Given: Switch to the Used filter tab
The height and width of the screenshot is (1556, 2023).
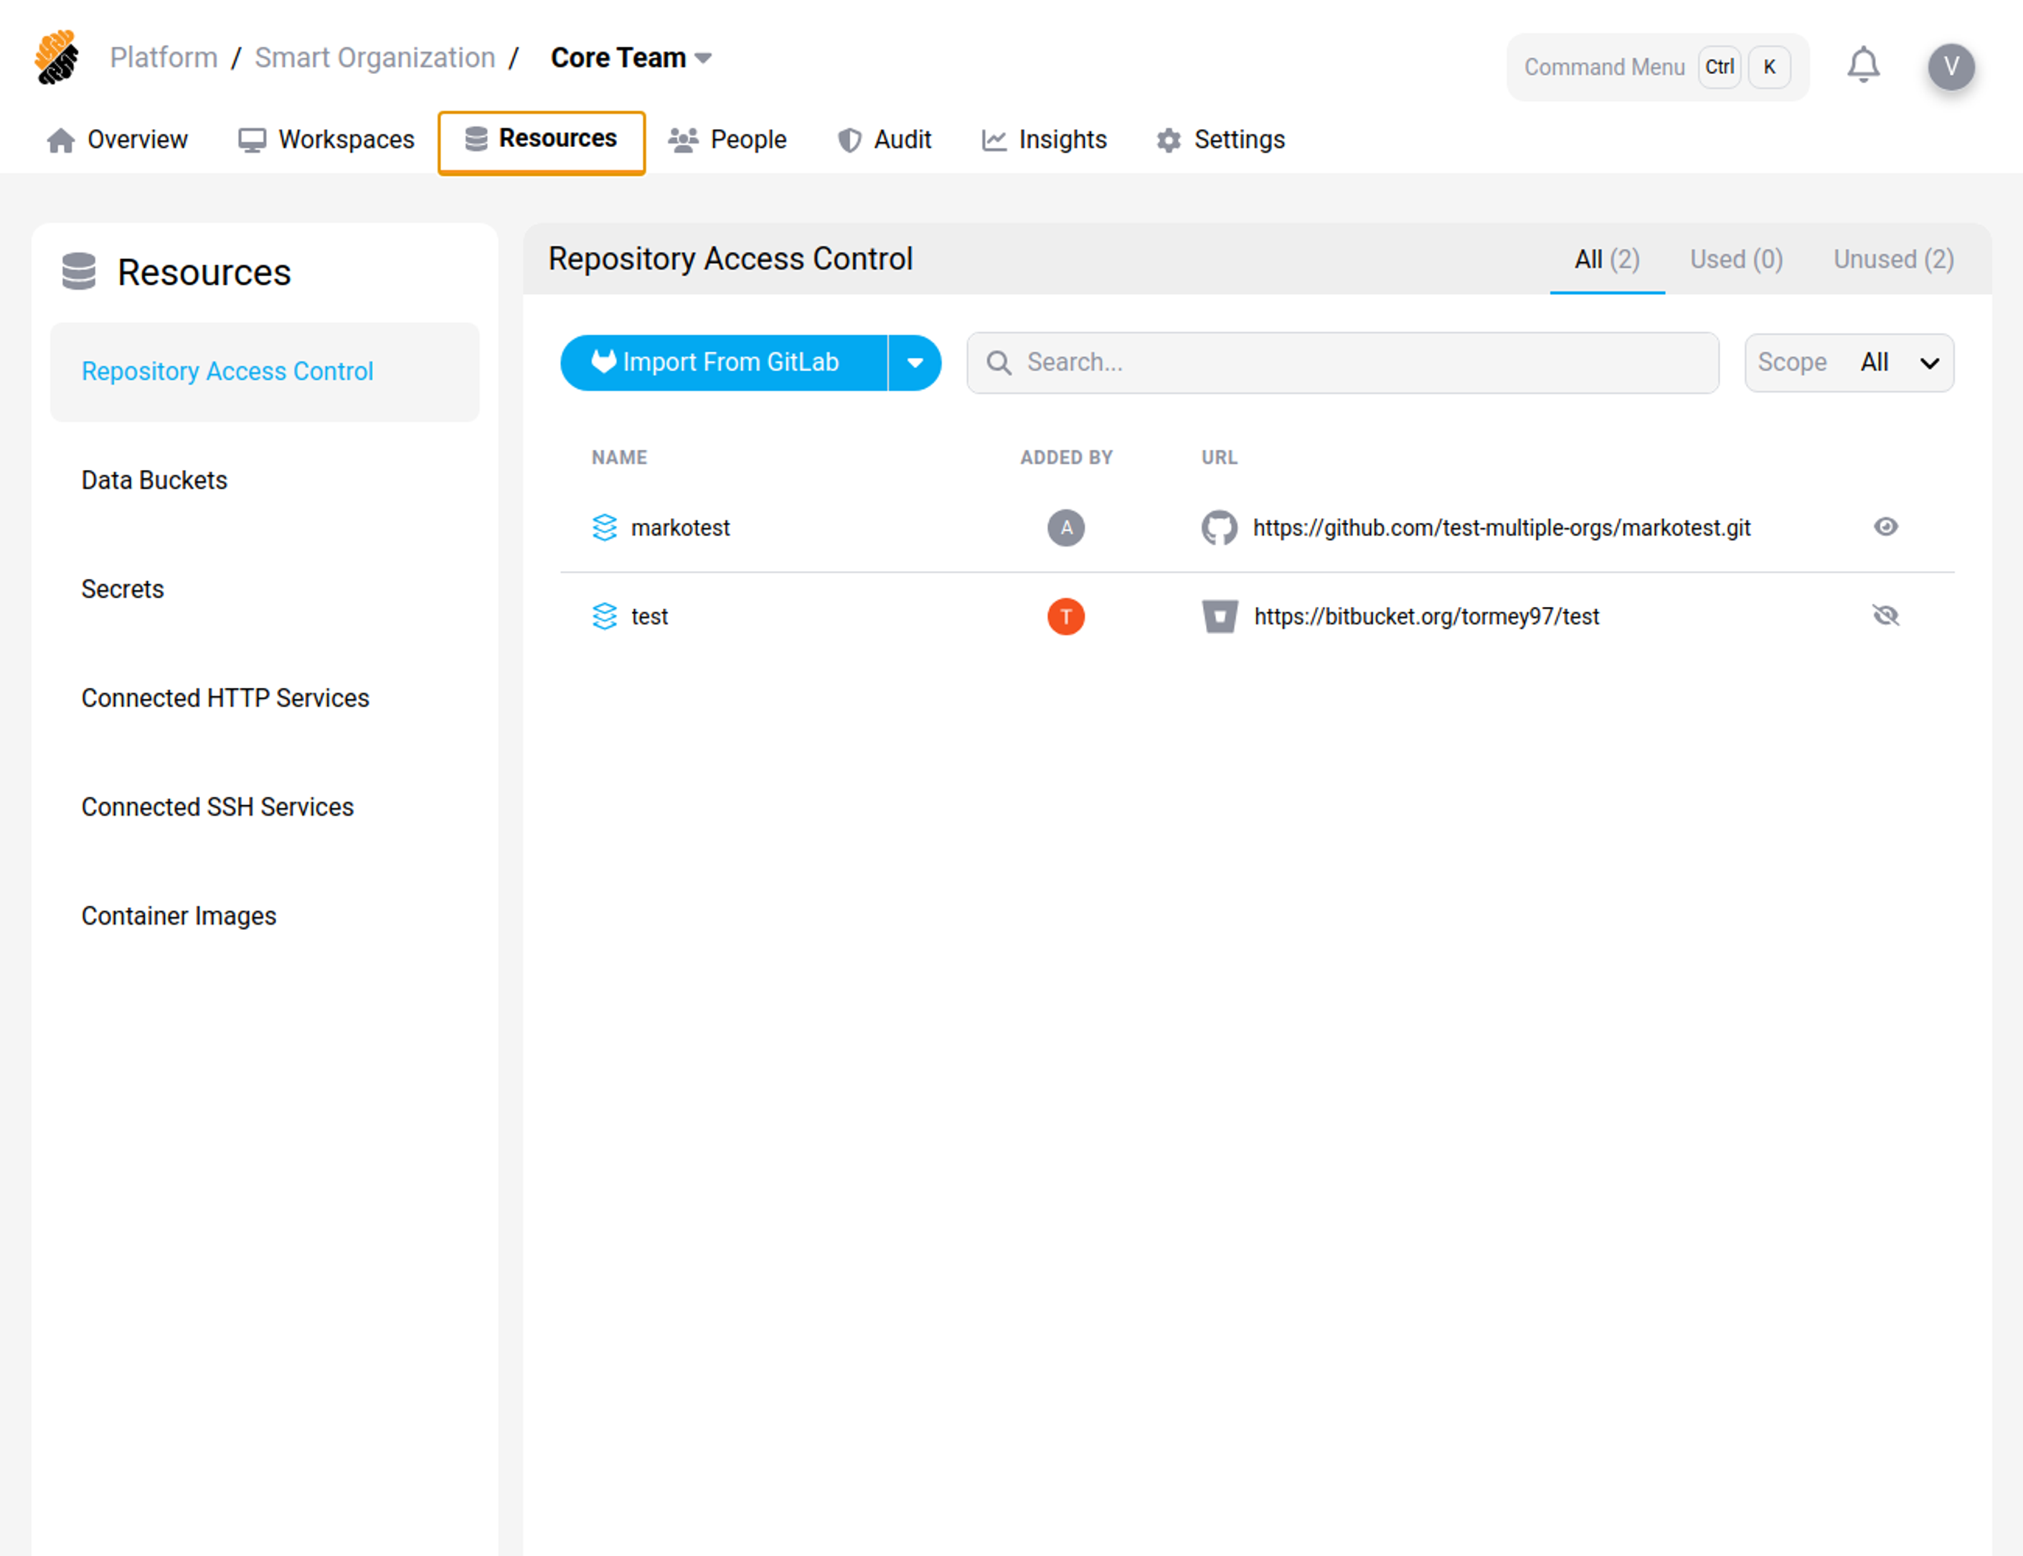Looking at the screenshot, I should tap(1736, 260).
